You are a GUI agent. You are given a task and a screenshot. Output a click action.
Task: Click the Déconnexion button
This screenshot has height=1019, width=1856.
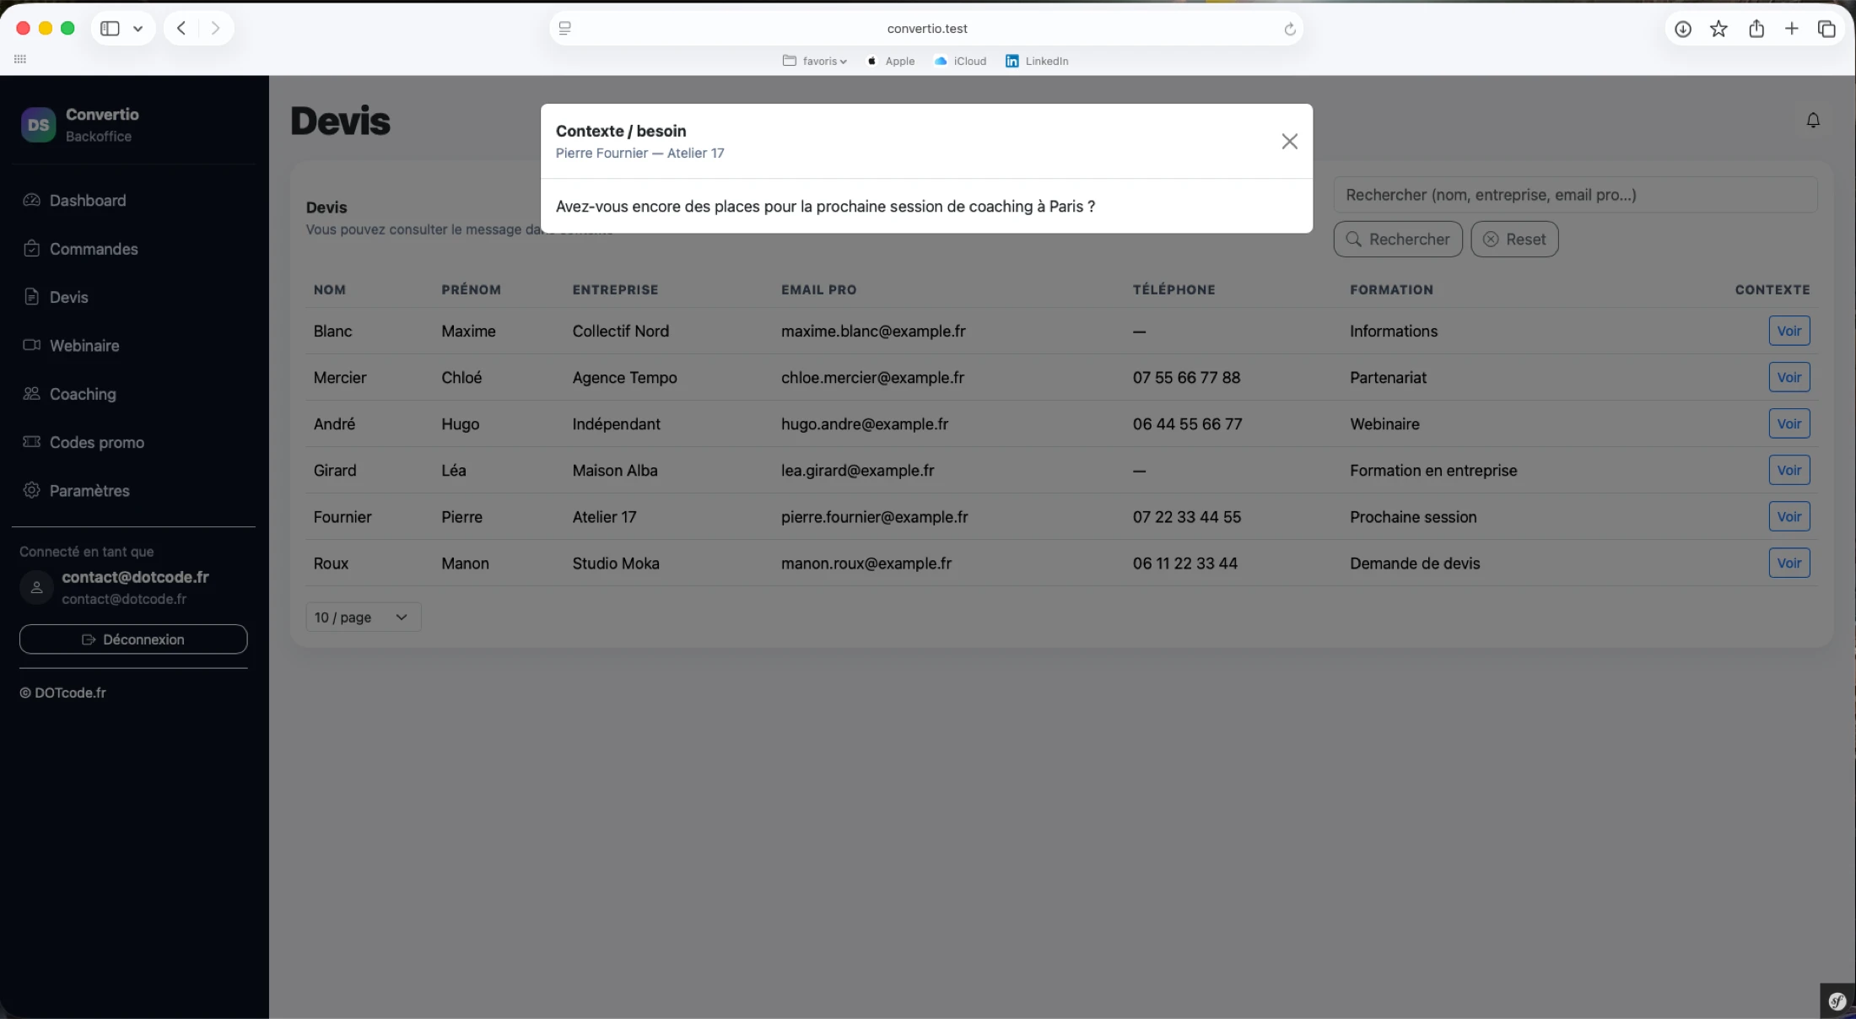tap(133, 639)
